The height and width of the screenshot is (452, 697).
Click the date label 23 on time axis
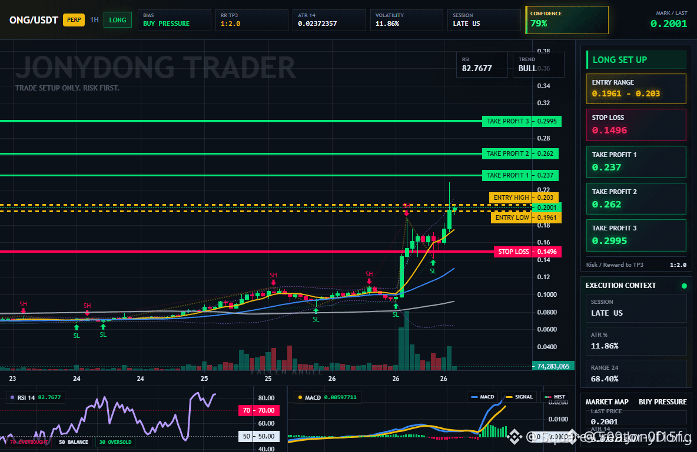(x=12, y=379)
